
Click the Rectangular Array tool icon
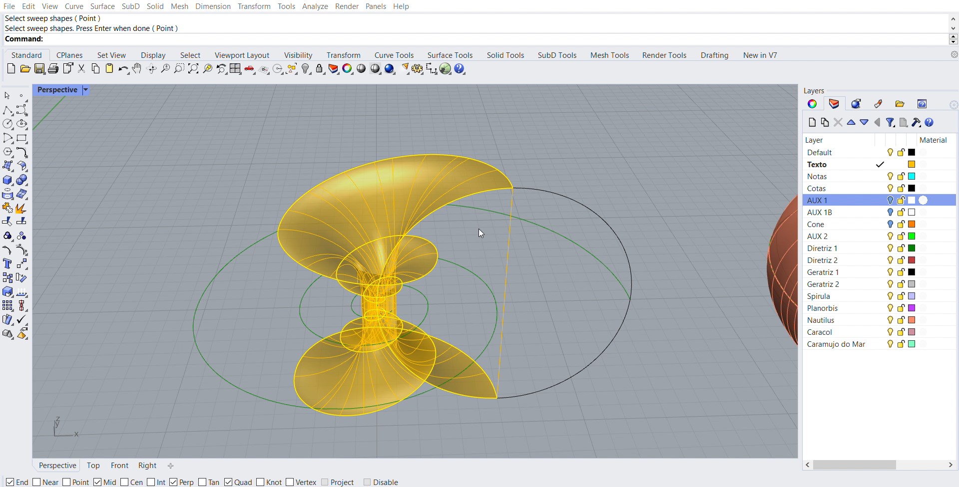pos(7,306)
